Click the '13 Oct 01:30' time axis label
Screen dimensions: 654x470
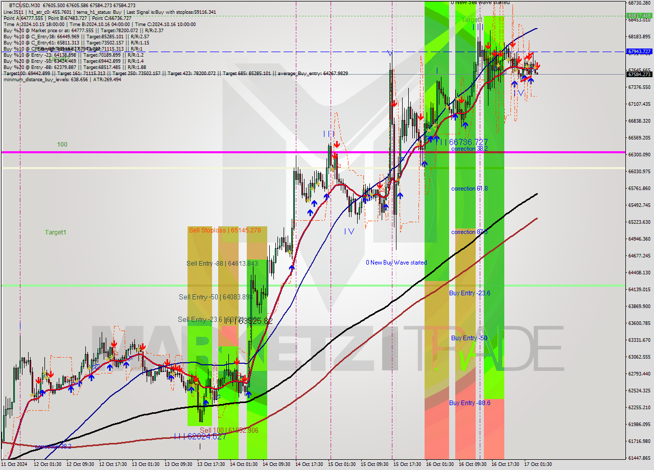[x=146, y=464]
